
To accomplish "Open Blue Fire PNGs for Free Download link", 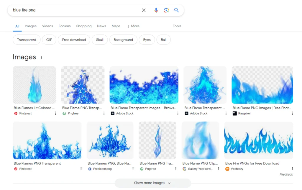I will click(x=252, y=163).
